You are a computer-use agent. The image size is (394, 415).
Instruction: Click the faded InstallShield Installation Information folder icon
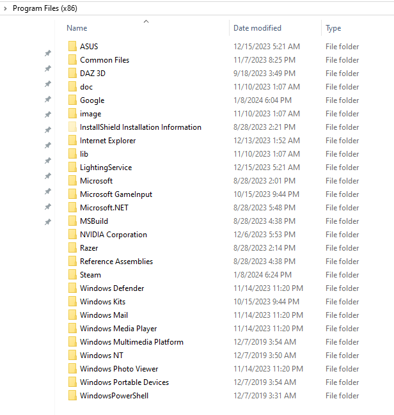click(72, 127)
